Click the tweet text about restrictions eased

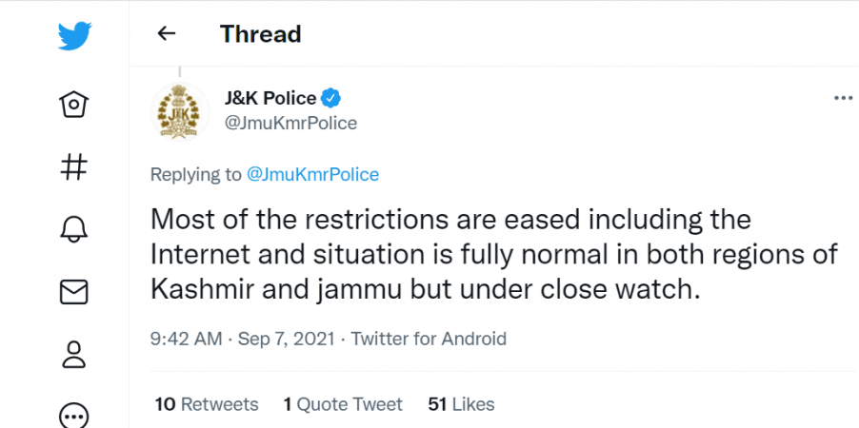click(x=493, y=255)
